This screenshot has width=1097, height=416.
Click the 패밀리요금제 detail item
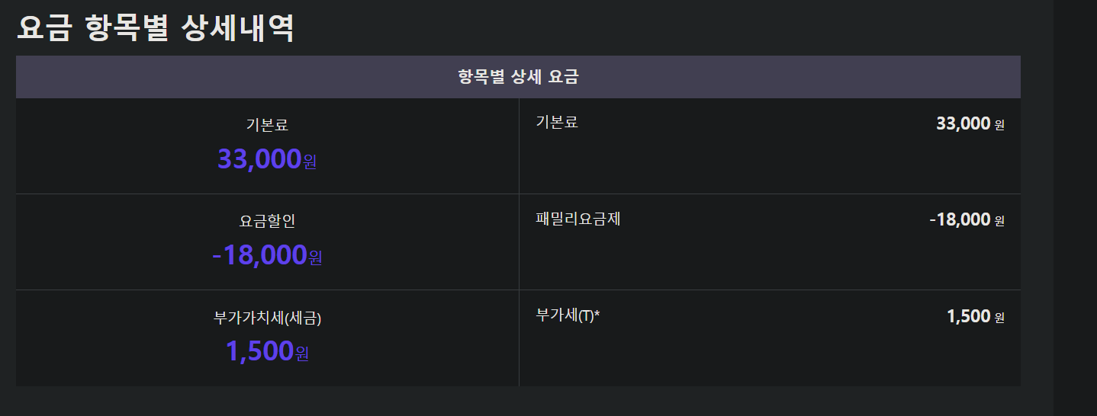tap(578, 219)
